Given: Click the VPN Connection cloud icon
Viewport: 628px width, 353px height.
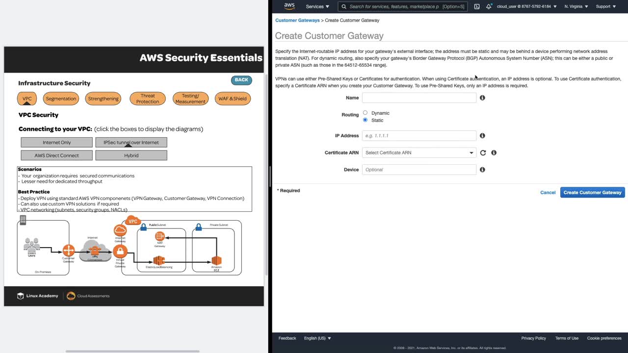Looking at the screenshot, I should [x=95, y=251].
